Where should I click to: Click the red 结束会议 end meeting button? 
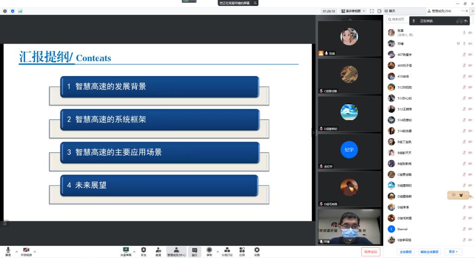371,252
